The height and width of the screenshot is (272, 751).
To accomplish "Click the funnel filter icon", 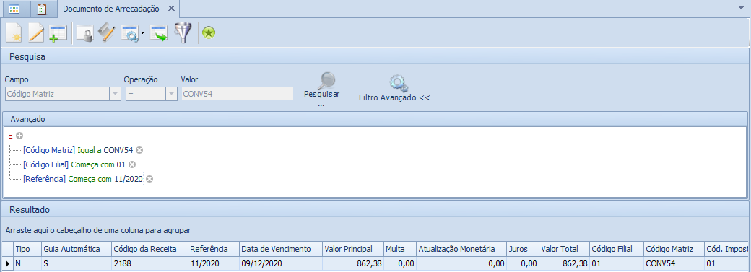I will [183, 33].
